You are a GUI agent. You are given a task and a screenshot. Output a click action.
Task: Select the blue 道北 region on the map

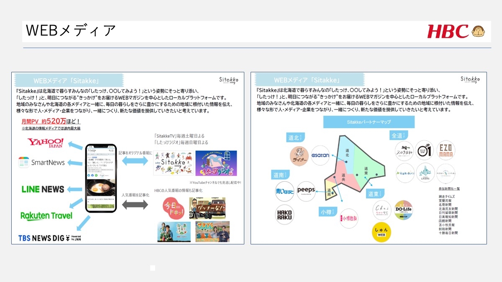point(346,153)
